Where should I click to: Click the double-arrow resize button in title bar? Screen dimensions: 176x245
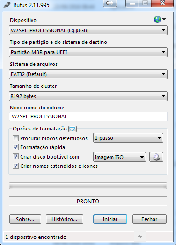pyautogui.click(x=110, y=3)
